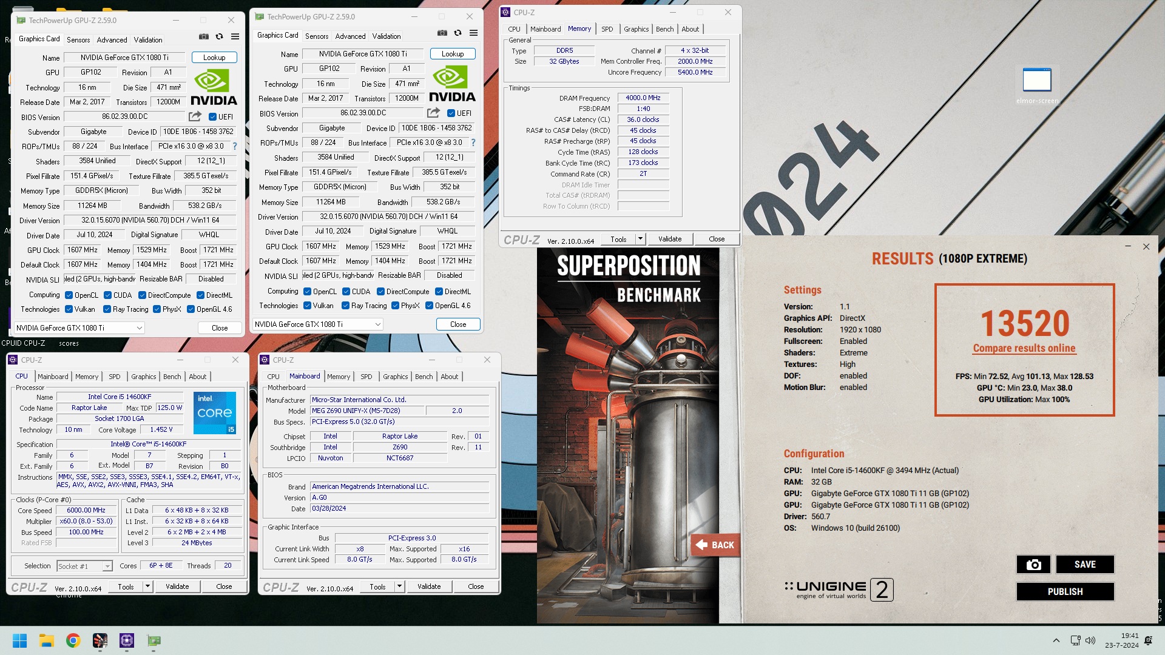Expand Tools dropdown arrow in CPU-Z Memory window
1165x655 pixels.
tap(640, 239)
